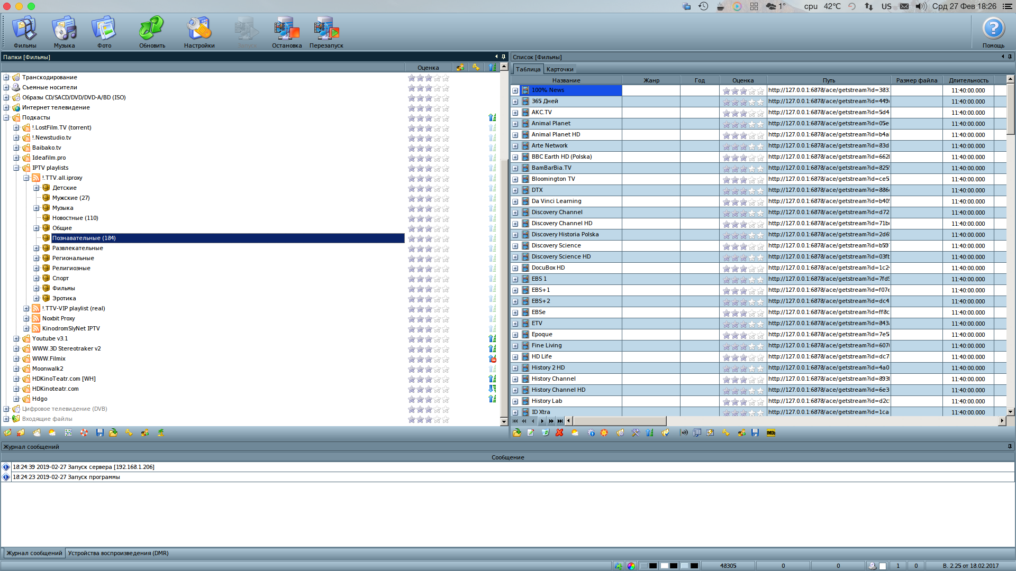The width and height of the screenshot is (1016, 571).
Task: Open the Музыка media section
Action: click(64, 30)
